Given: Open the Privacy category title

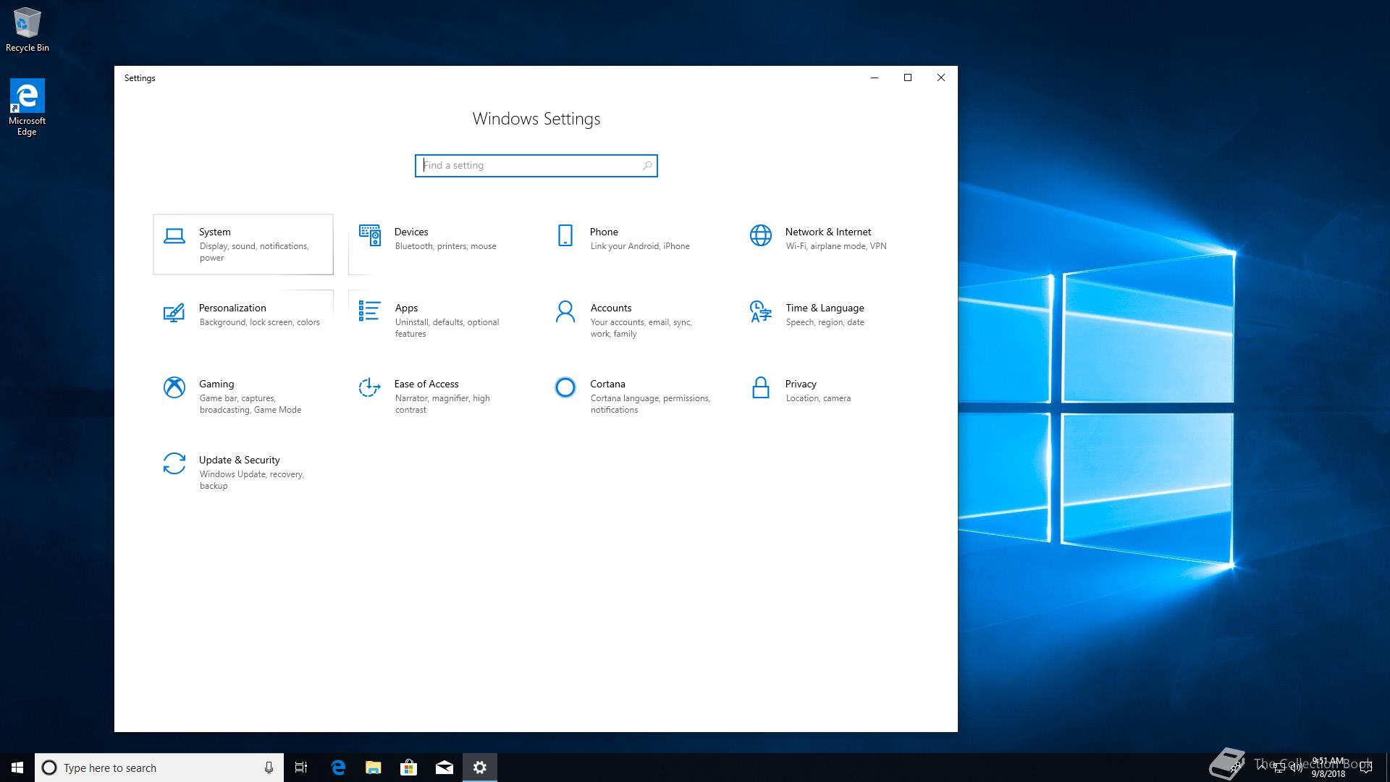Looking at the screenshot, I should [801, 384].
